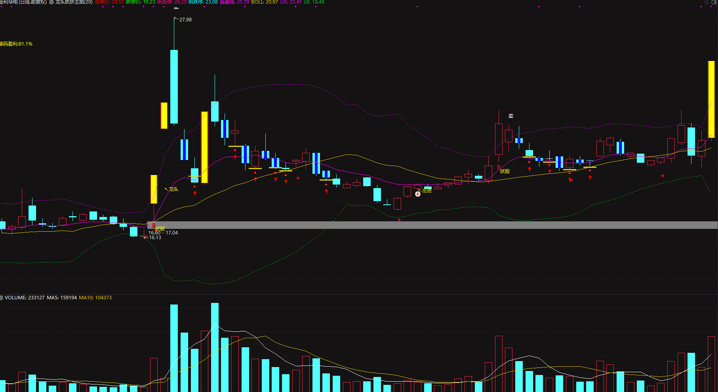Expand the VOLUME indicator dropdown arrow
718x392 pixels.
click(x=2, y=298)
